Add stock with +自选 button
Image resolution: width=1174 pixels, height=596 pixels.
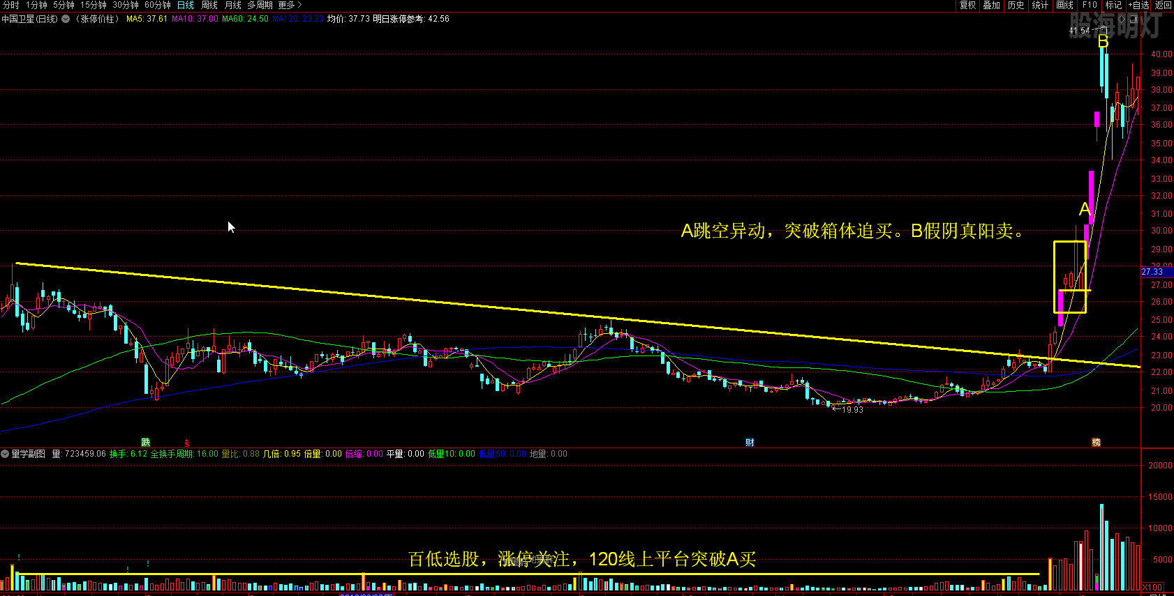1138,5
